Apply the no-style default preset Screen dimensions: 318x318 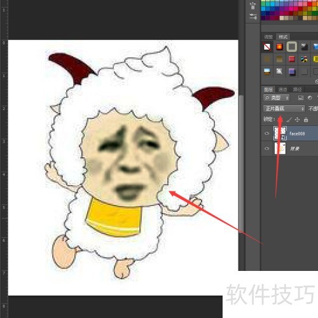(x=267, y=46)
